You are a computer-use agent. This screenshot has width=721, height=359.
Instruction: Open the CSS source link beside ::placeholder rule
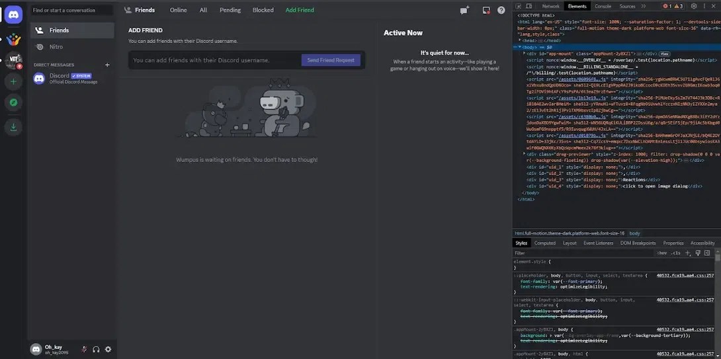[x=685, y=275]
